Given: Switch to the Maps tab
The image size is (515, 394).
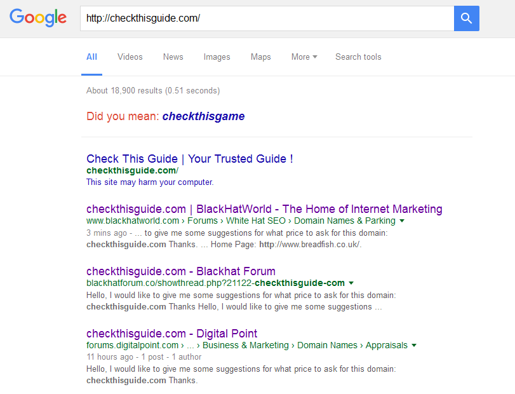Looking at the screenshot, I should (x=261, y=57).
